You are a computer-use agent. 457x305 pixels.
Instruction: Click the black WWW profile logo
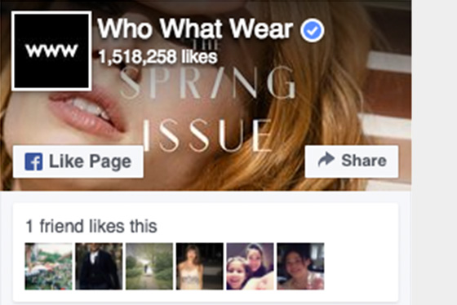click(51, 51)
